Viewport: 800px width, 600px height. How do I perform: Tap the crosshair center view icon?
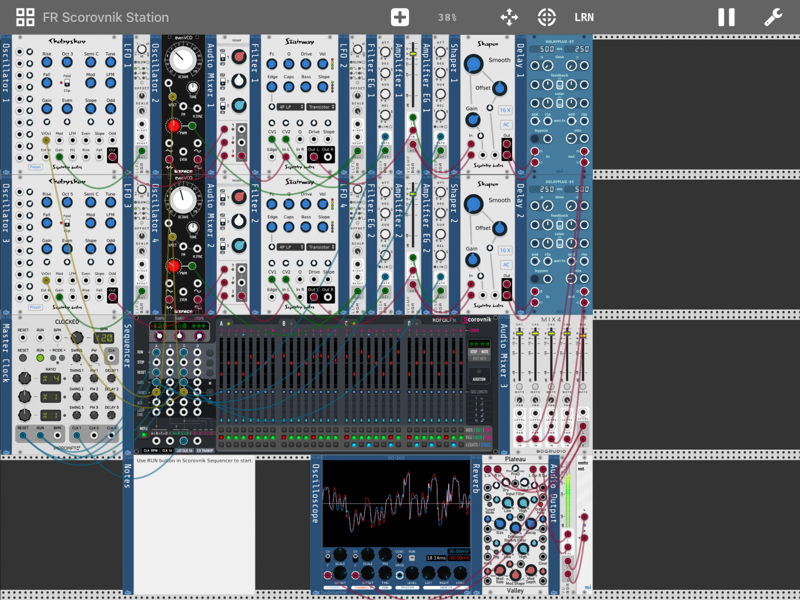tap(547, 17)
